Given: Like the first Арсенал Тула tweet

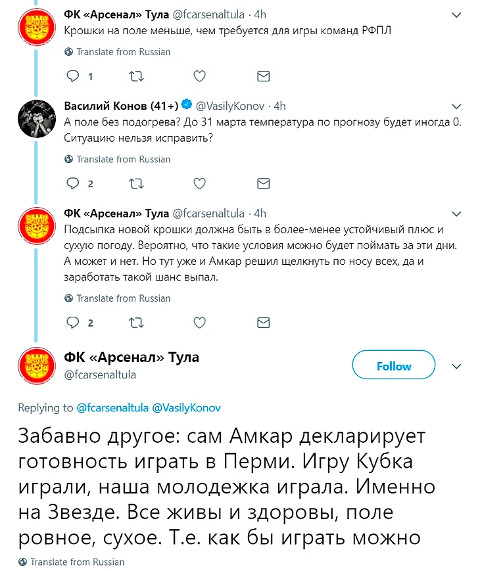Looking at the screenshot, I should (x=201, y=76).
